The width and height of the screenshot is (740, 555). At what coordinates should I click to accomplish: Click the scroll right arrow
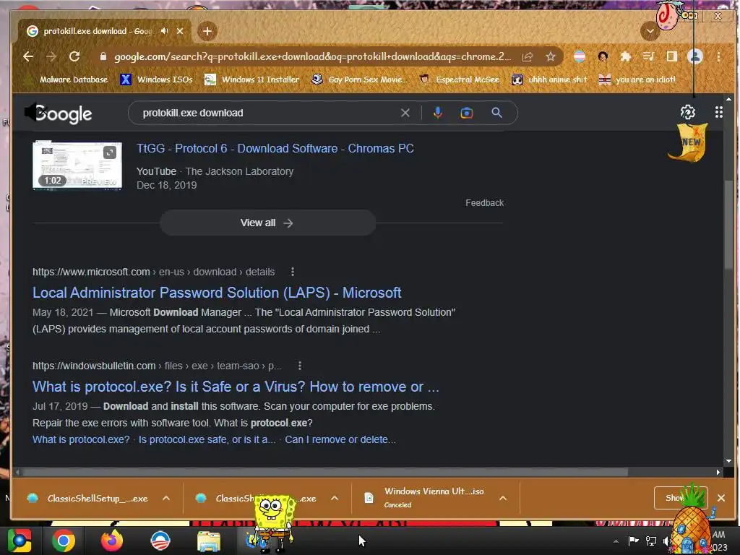tap(718, 472)
